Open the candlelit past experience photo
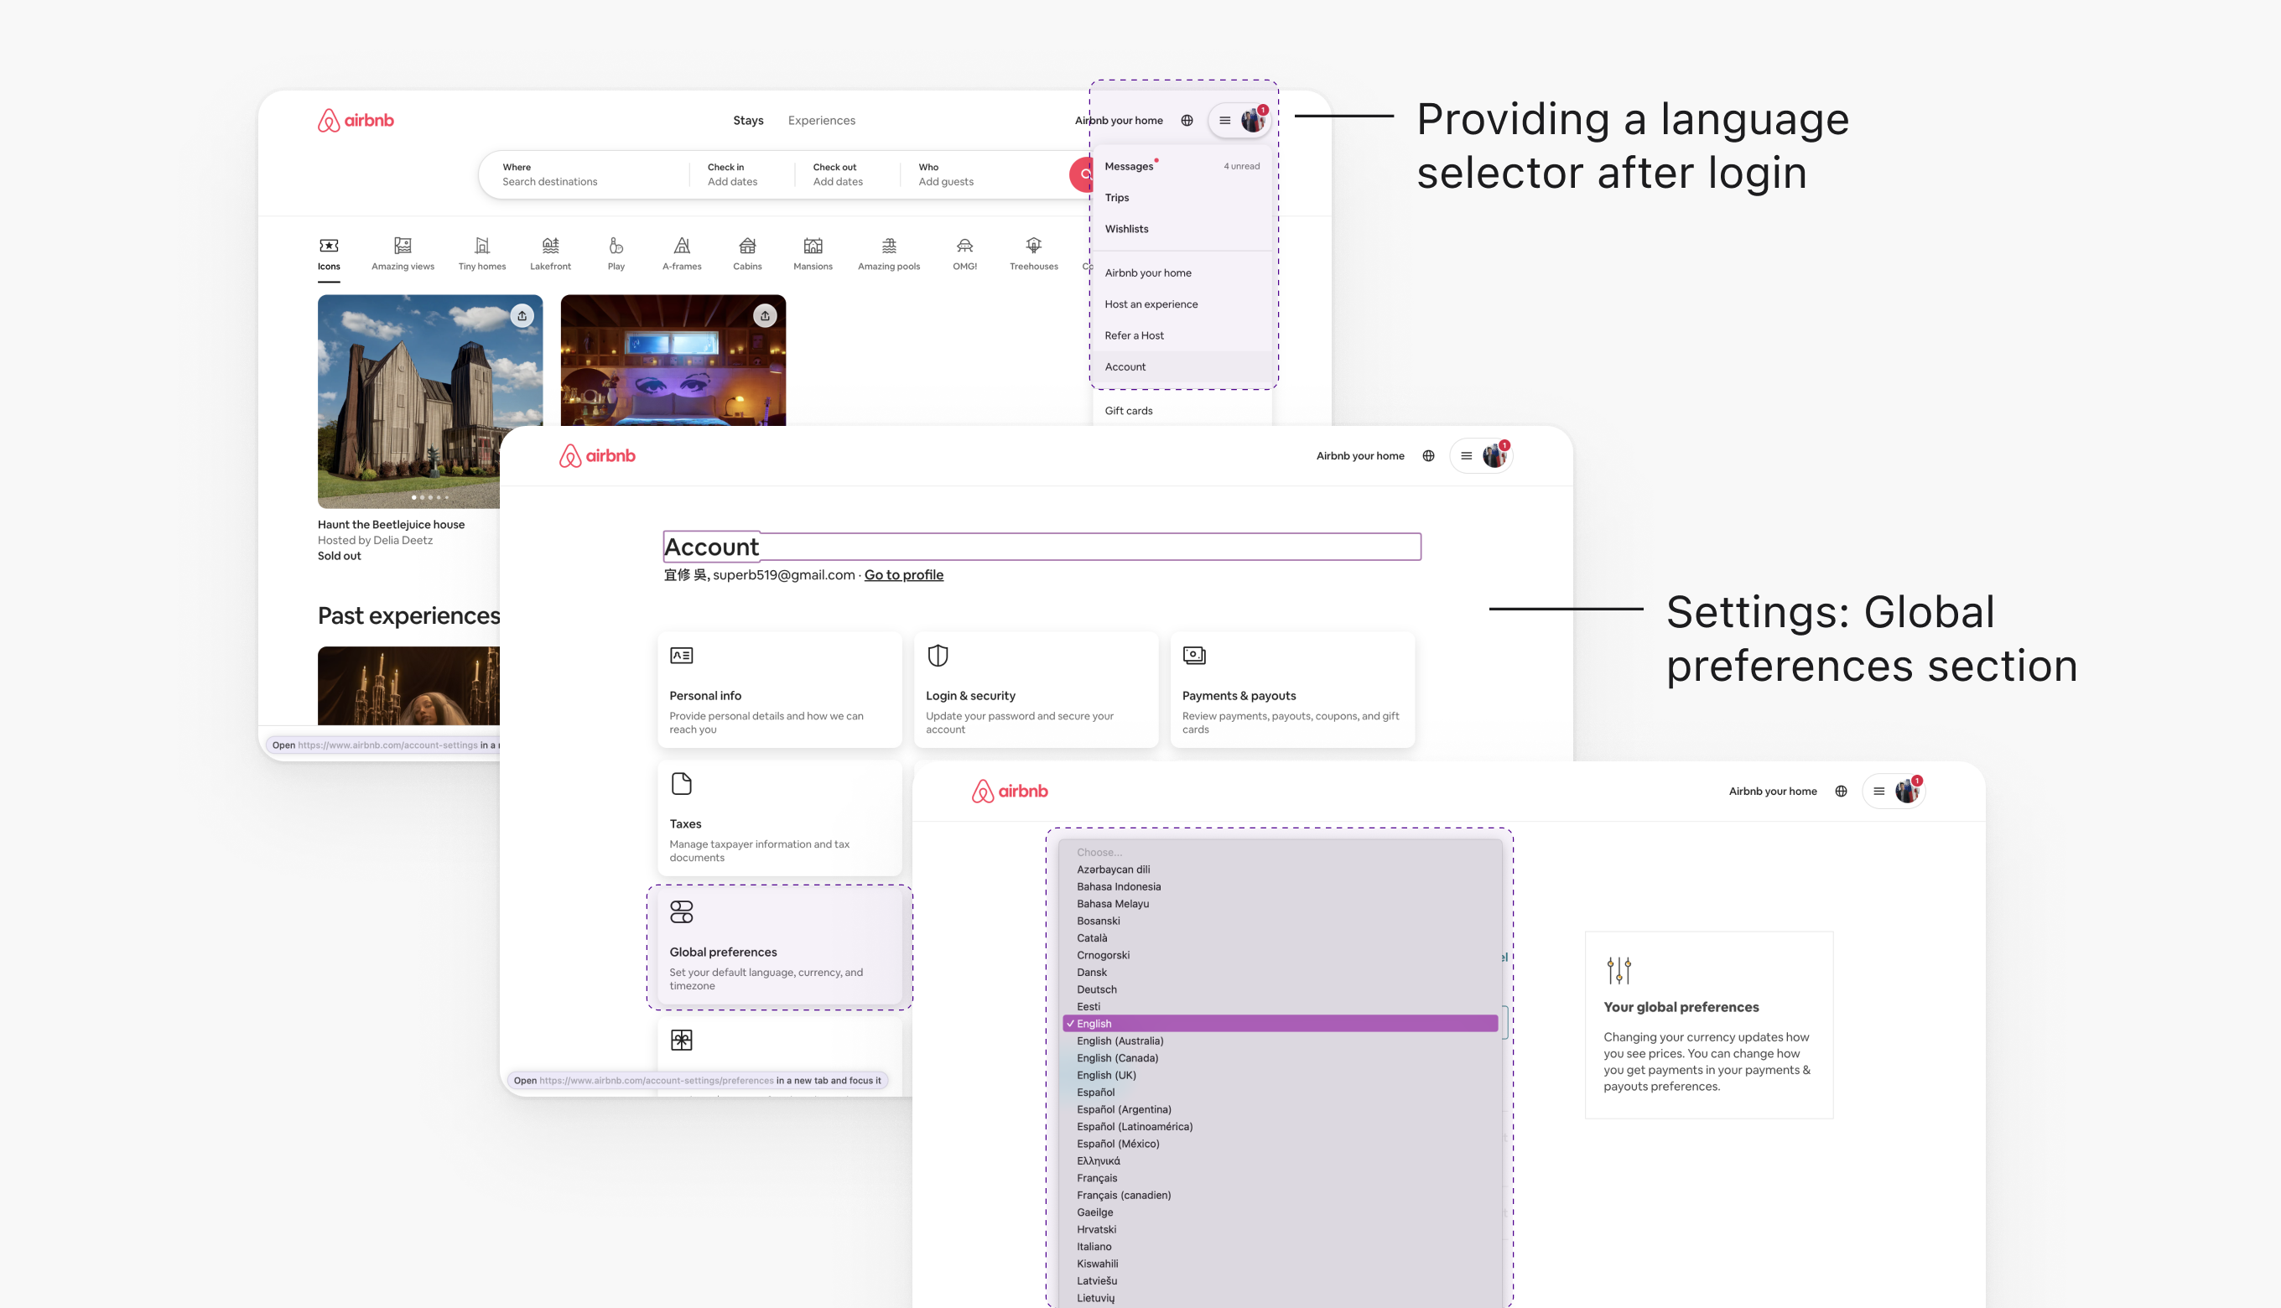The image size is (2281, 1308). (x=408, y=686)
